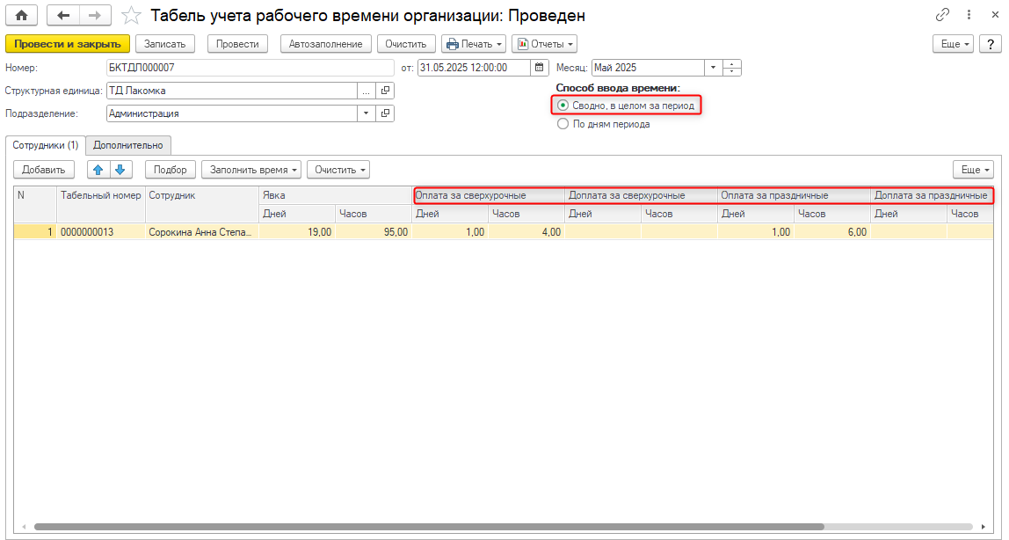Go back with the left arrow
The width and height of the screenshot is (1009, 540).
coord(63,16)
